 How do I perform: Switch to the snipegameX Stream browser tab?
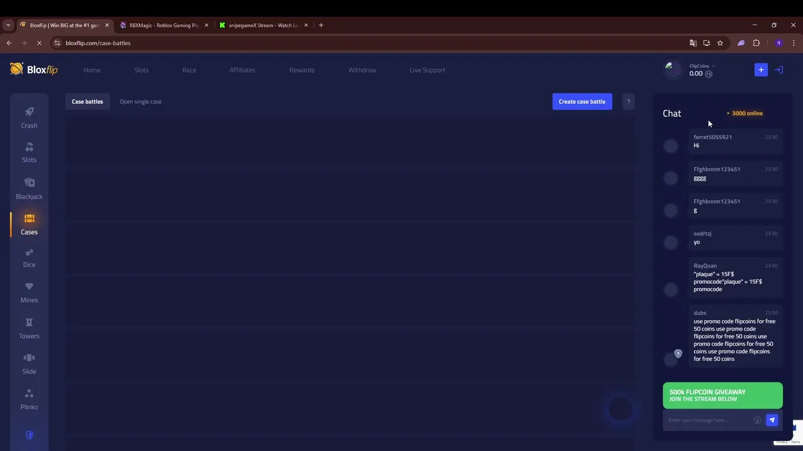263,25
